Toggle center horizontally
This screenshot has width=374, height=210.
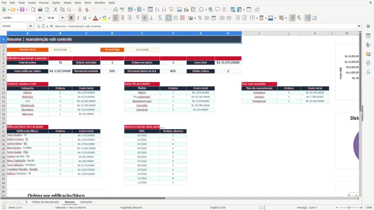point(123,18)
